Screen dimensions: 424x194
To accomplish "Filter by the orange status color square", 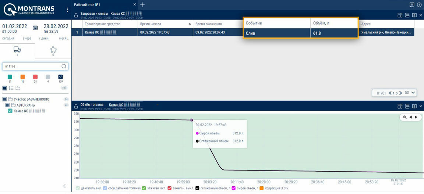I will click(x=23, y=77).
